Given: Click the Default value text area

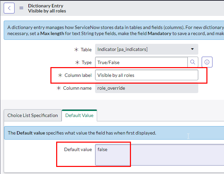Looking at the screenshot, I should [x=159, y=155].
